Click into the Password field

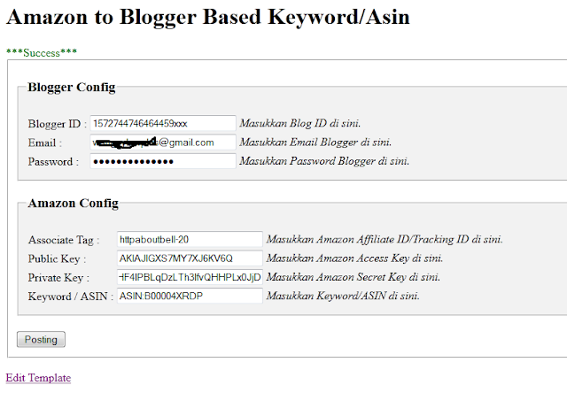pyautogui.click(x=163, y=161)
